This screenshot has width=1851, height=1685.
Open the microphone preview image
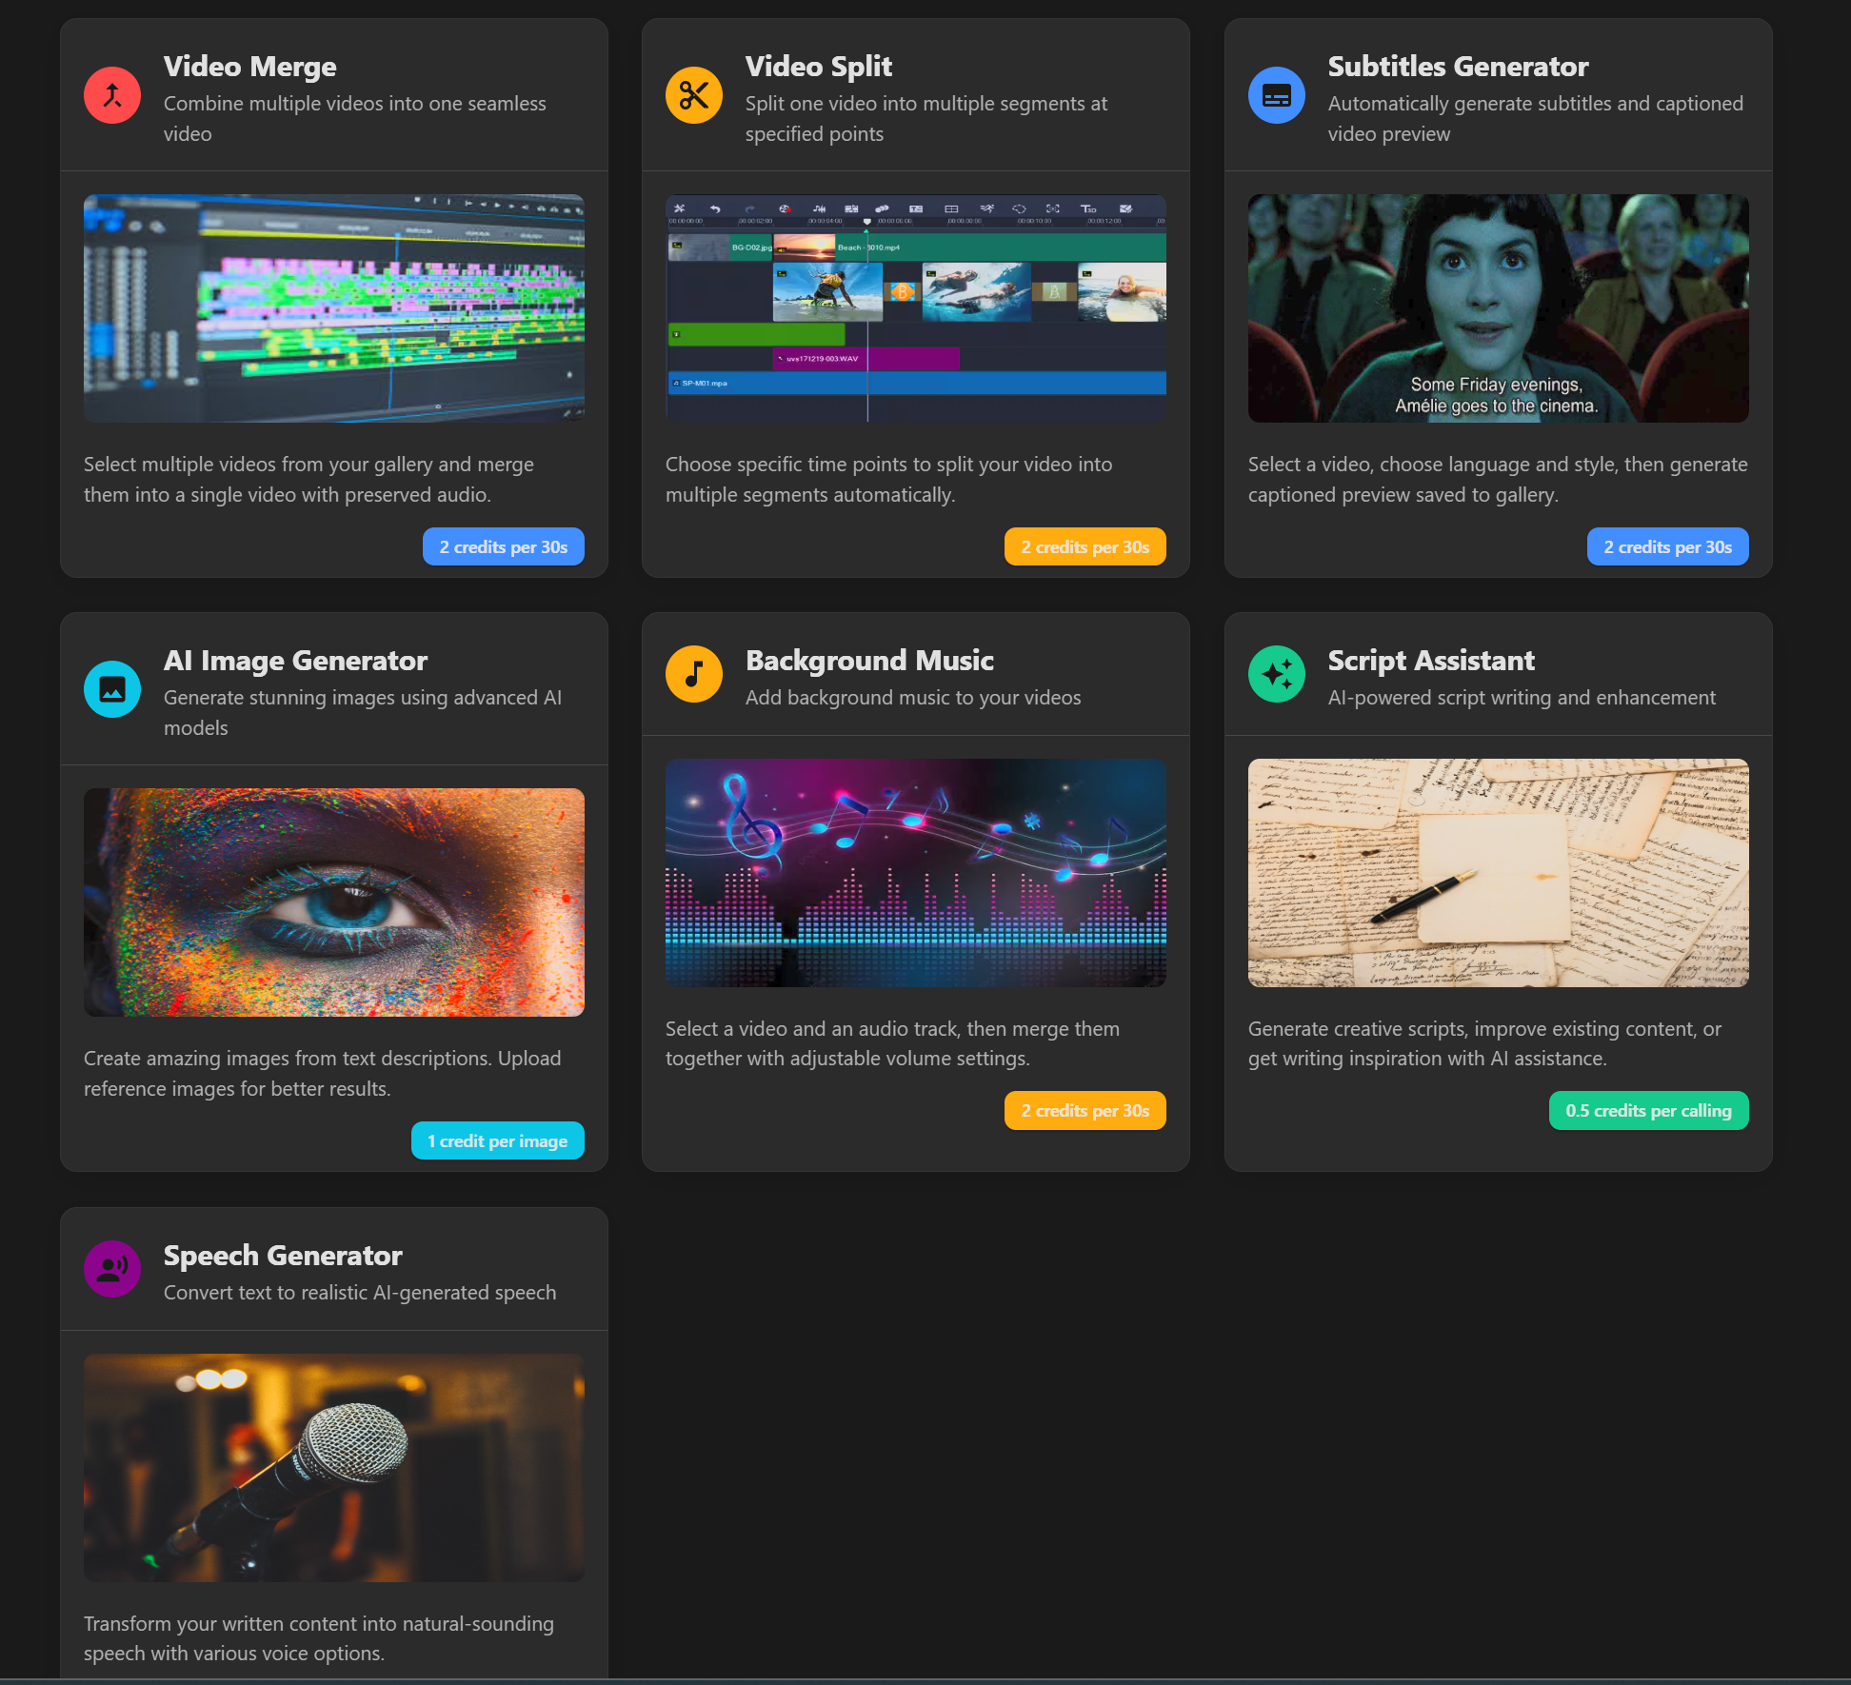click(x=334, y=1468)
